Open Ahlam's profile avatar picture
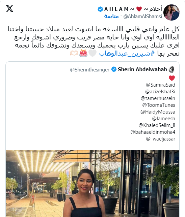Image resolution: width=185 pixels, height=217 pixels. (x=171, y=12)
